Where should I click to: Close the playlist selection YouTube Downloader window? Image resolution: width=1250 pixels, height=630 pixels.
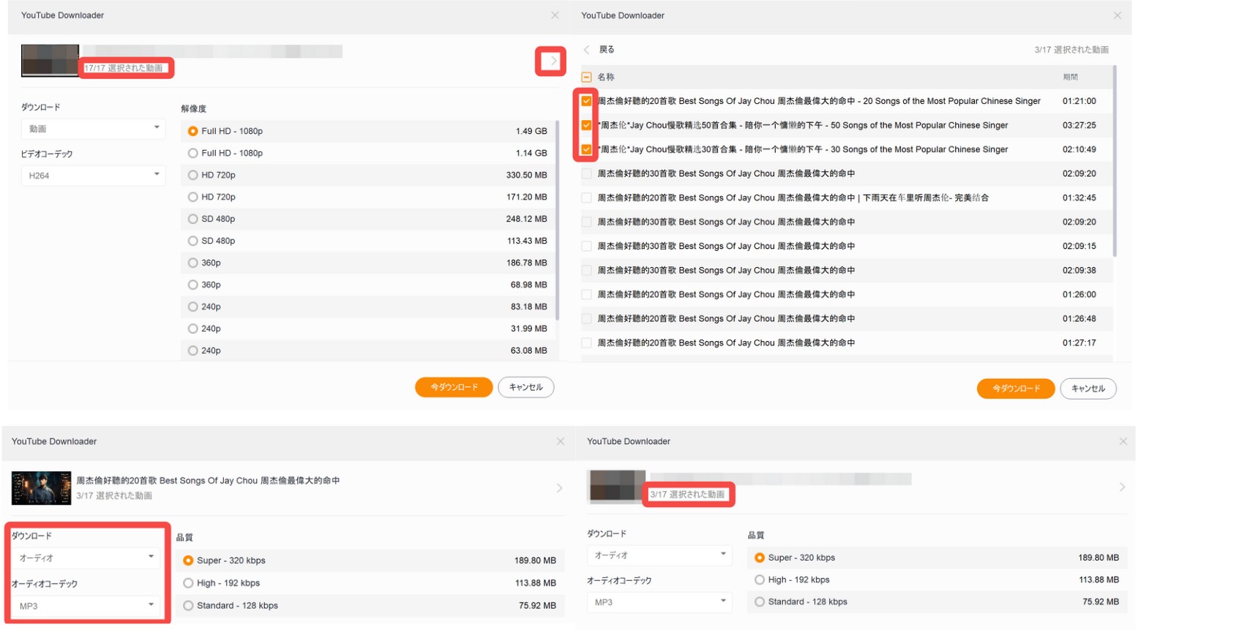pos(1117,15)
